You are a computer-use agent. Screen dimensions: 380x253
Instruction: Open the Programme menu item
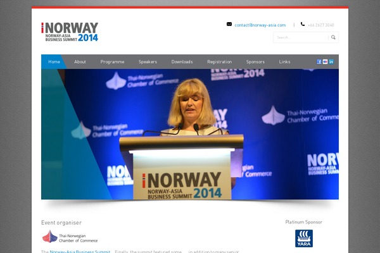[x=112, y=62]
